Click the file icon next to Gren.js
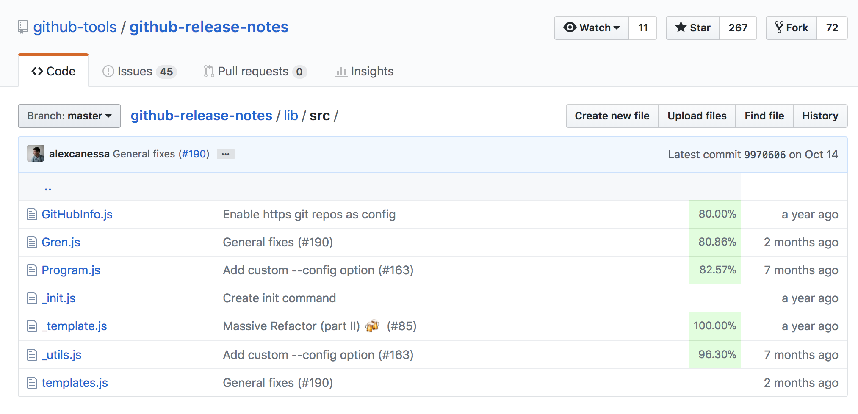Image resolution: width=858 pixels, height=414 pixels. click(x=32, y=242)
